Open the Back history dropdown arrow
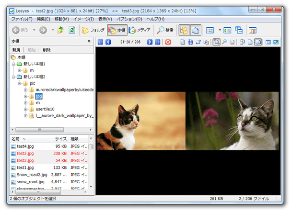291x211 pixels. 34,30
